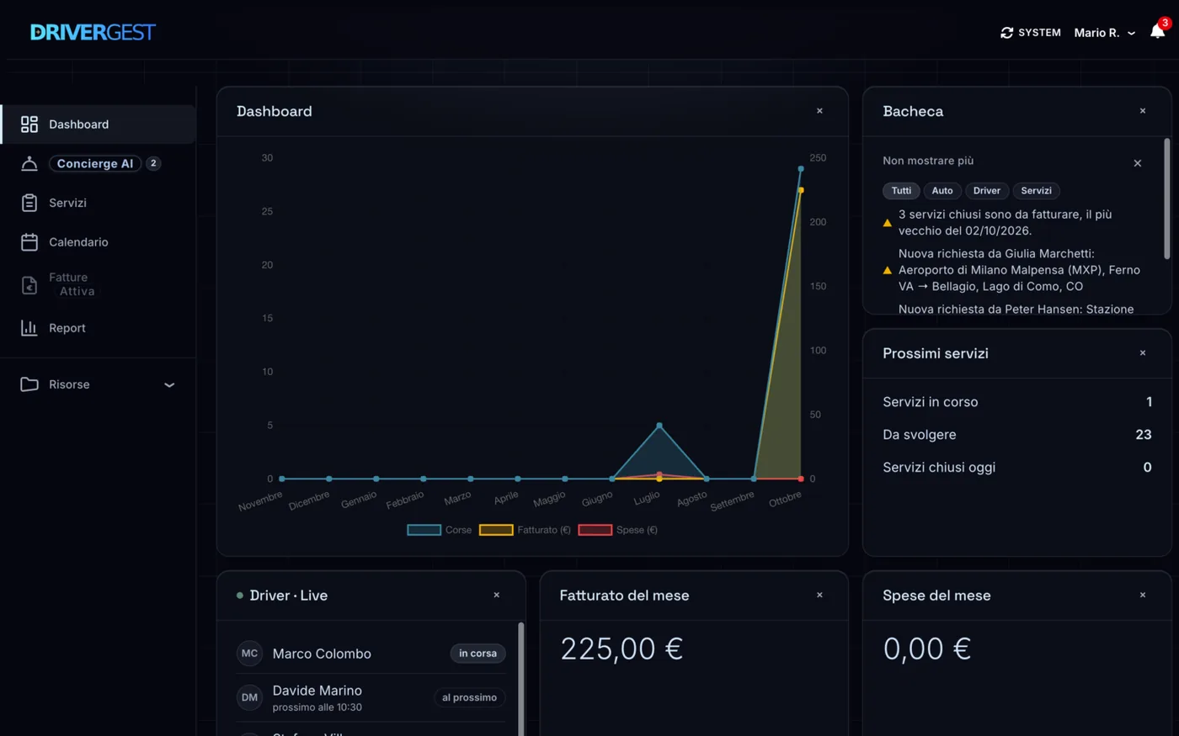Viewport: 1179px width, 736px height.
Task: Click the Concierge AI bell icon
Action: [29, 163]
